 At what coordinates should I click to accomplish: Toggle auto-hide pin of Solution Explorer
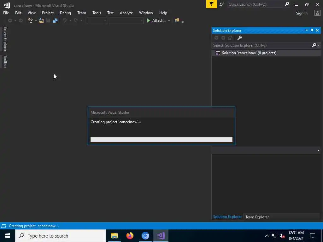coord(312,30)
